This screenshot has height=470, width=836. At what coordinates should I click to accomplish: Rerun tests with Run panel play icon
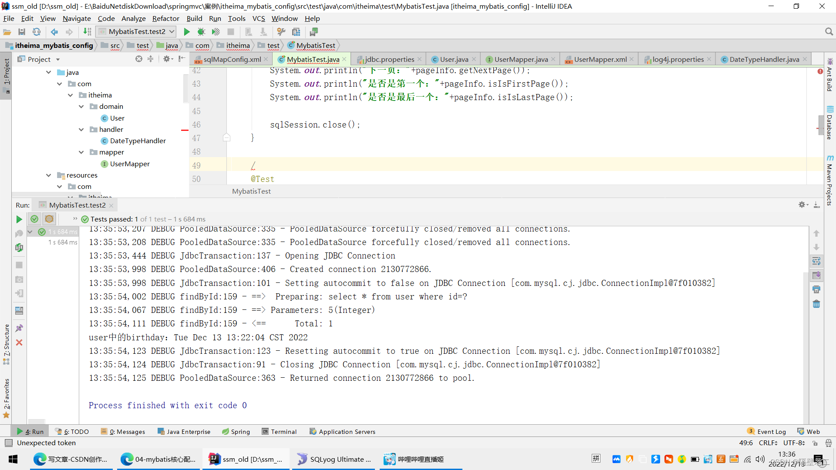click(x=19, y=219)
